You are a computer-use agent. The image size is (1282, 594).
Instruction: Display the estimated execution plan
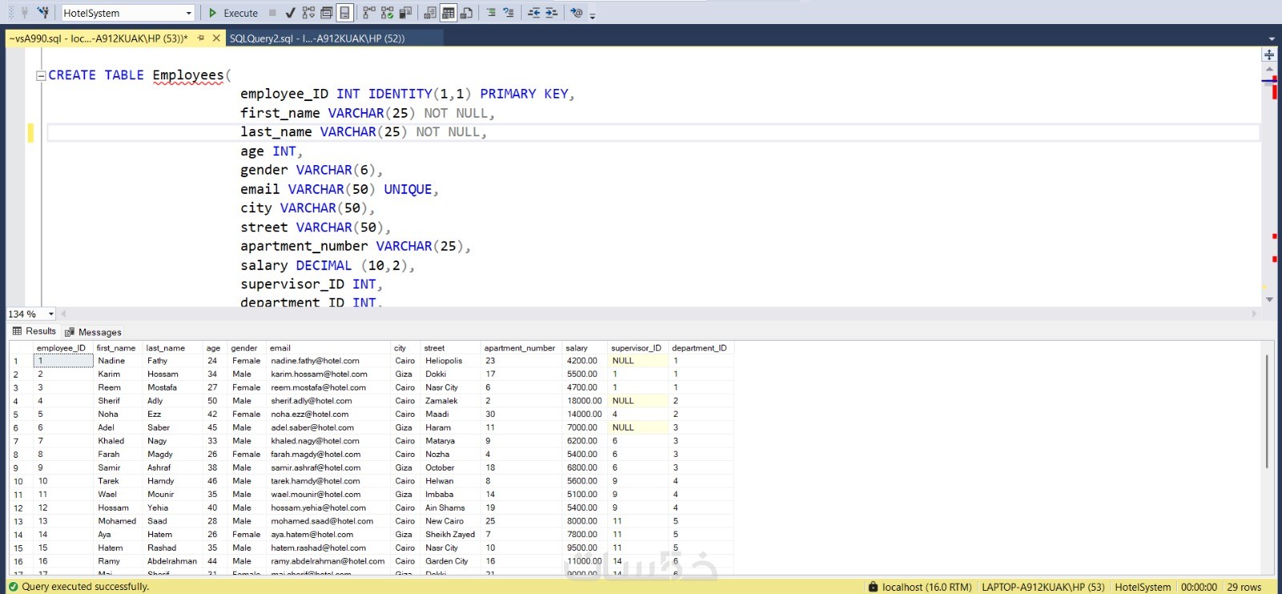click(x=308, y=13)
